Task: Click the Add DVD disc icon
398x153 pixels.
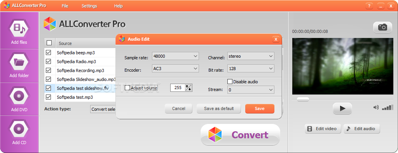Action: tap(19, 96)
